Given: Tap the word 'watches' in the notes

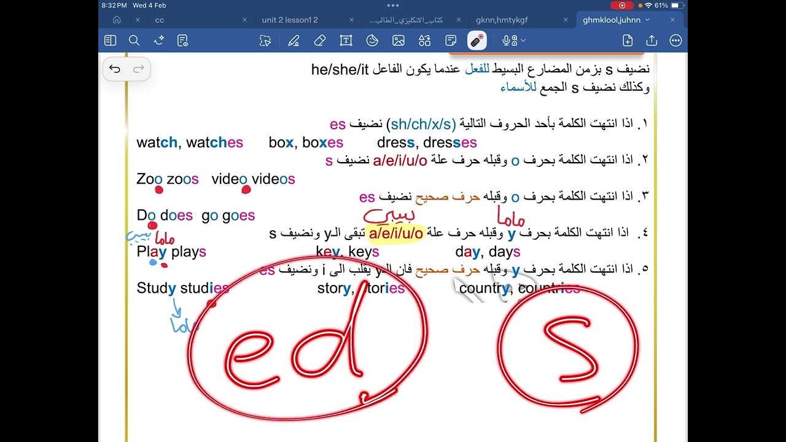Looking at the screenshot, I should tap(214, 143).
